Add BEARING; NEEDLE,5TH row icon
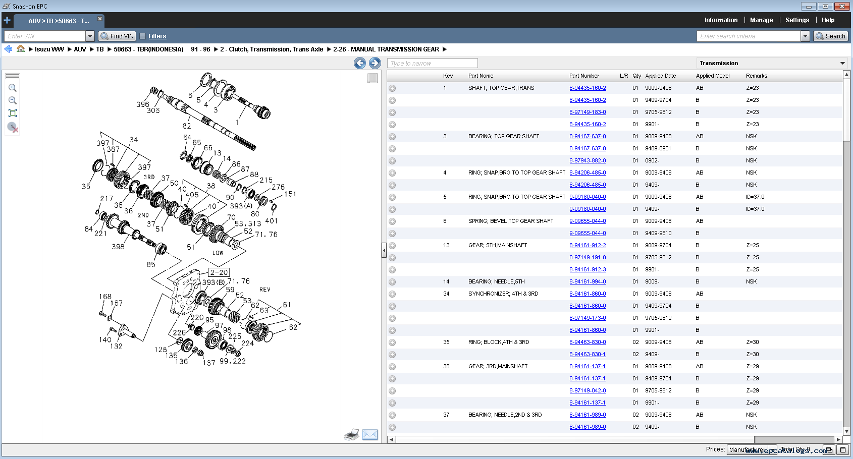 [392, 282]
